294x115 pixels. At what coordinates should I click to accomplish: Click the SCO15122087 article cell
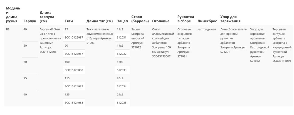click(x=74, y=37)
